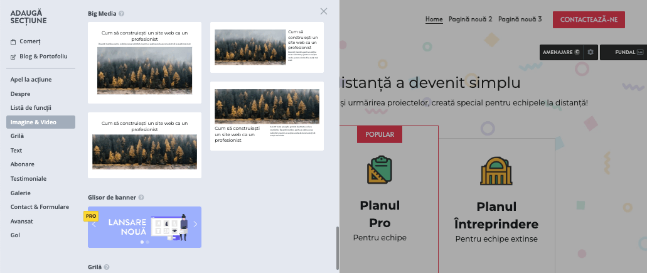Select second slide dot on banner preview
This screenshot has width=647, height=273.
click(147, 242)
